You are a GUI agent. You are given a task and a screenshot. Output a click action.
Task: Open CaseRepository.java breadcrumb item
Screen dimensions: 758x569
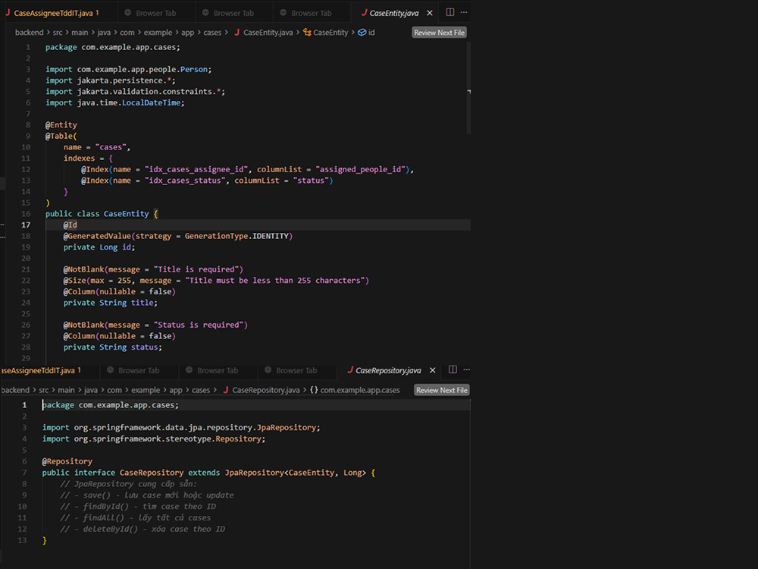click(x=266, y=390)
